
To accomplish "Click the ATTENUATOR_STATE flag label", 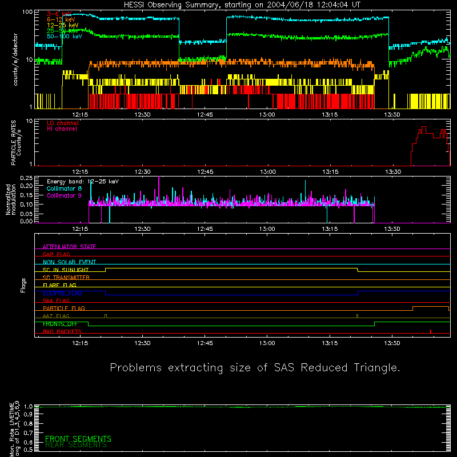I will [x=69, y=247].
